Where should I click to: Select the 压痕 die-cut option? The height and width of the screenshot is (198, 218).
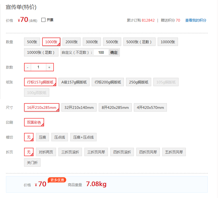click(43, 137)
